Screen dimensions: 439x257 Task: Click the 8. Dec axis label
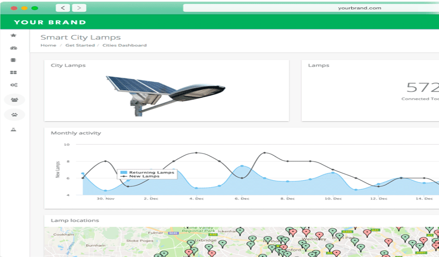(287, 198)
